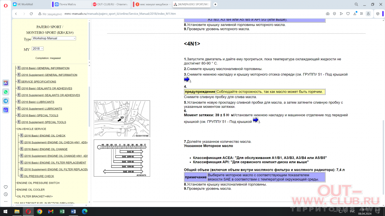Open the volume control in system tray
Image resolution: width=385 pixels, height=216 pixels.
[345, 212]
